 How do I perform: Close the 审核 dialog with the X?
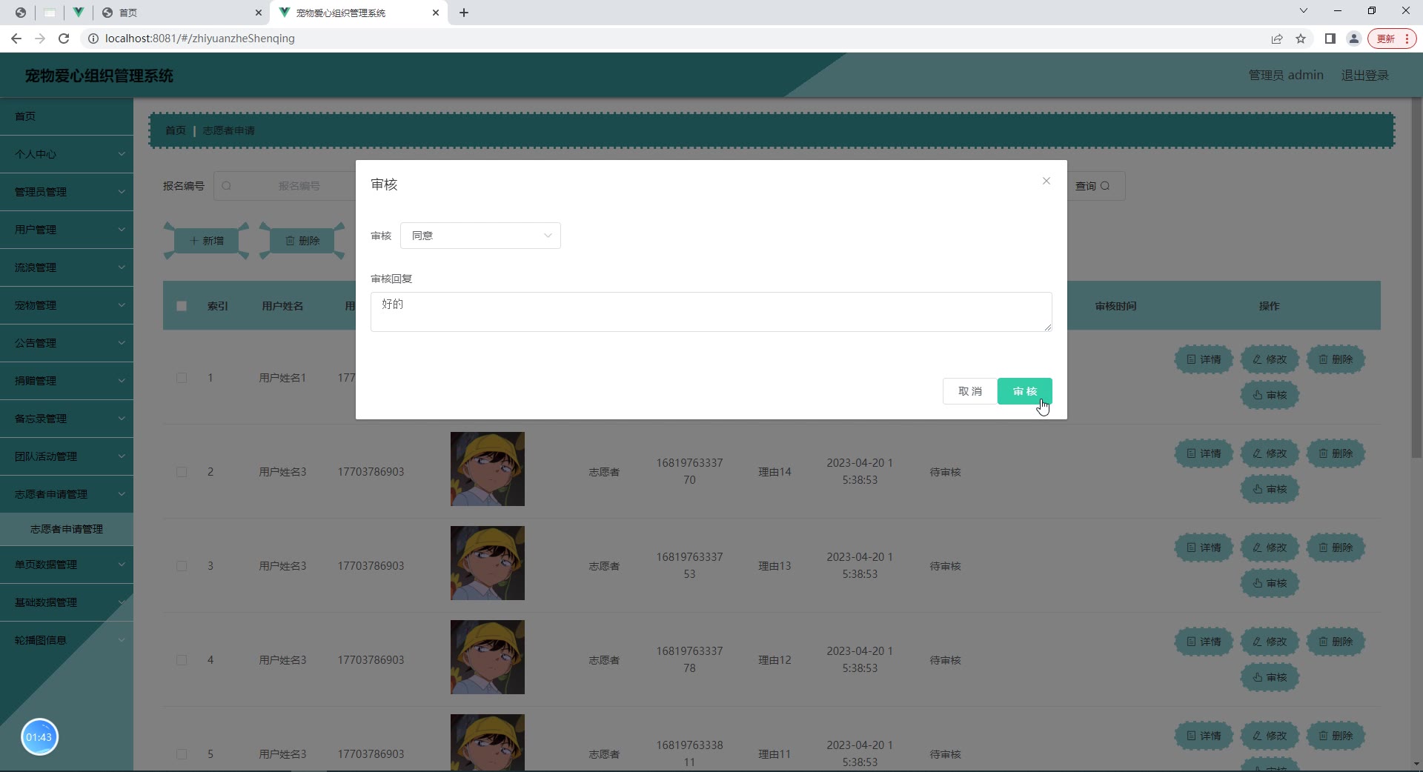tap(1046, 181)
